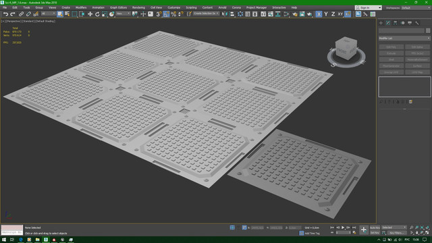Select the Select and Scale tool

[105, 14]
